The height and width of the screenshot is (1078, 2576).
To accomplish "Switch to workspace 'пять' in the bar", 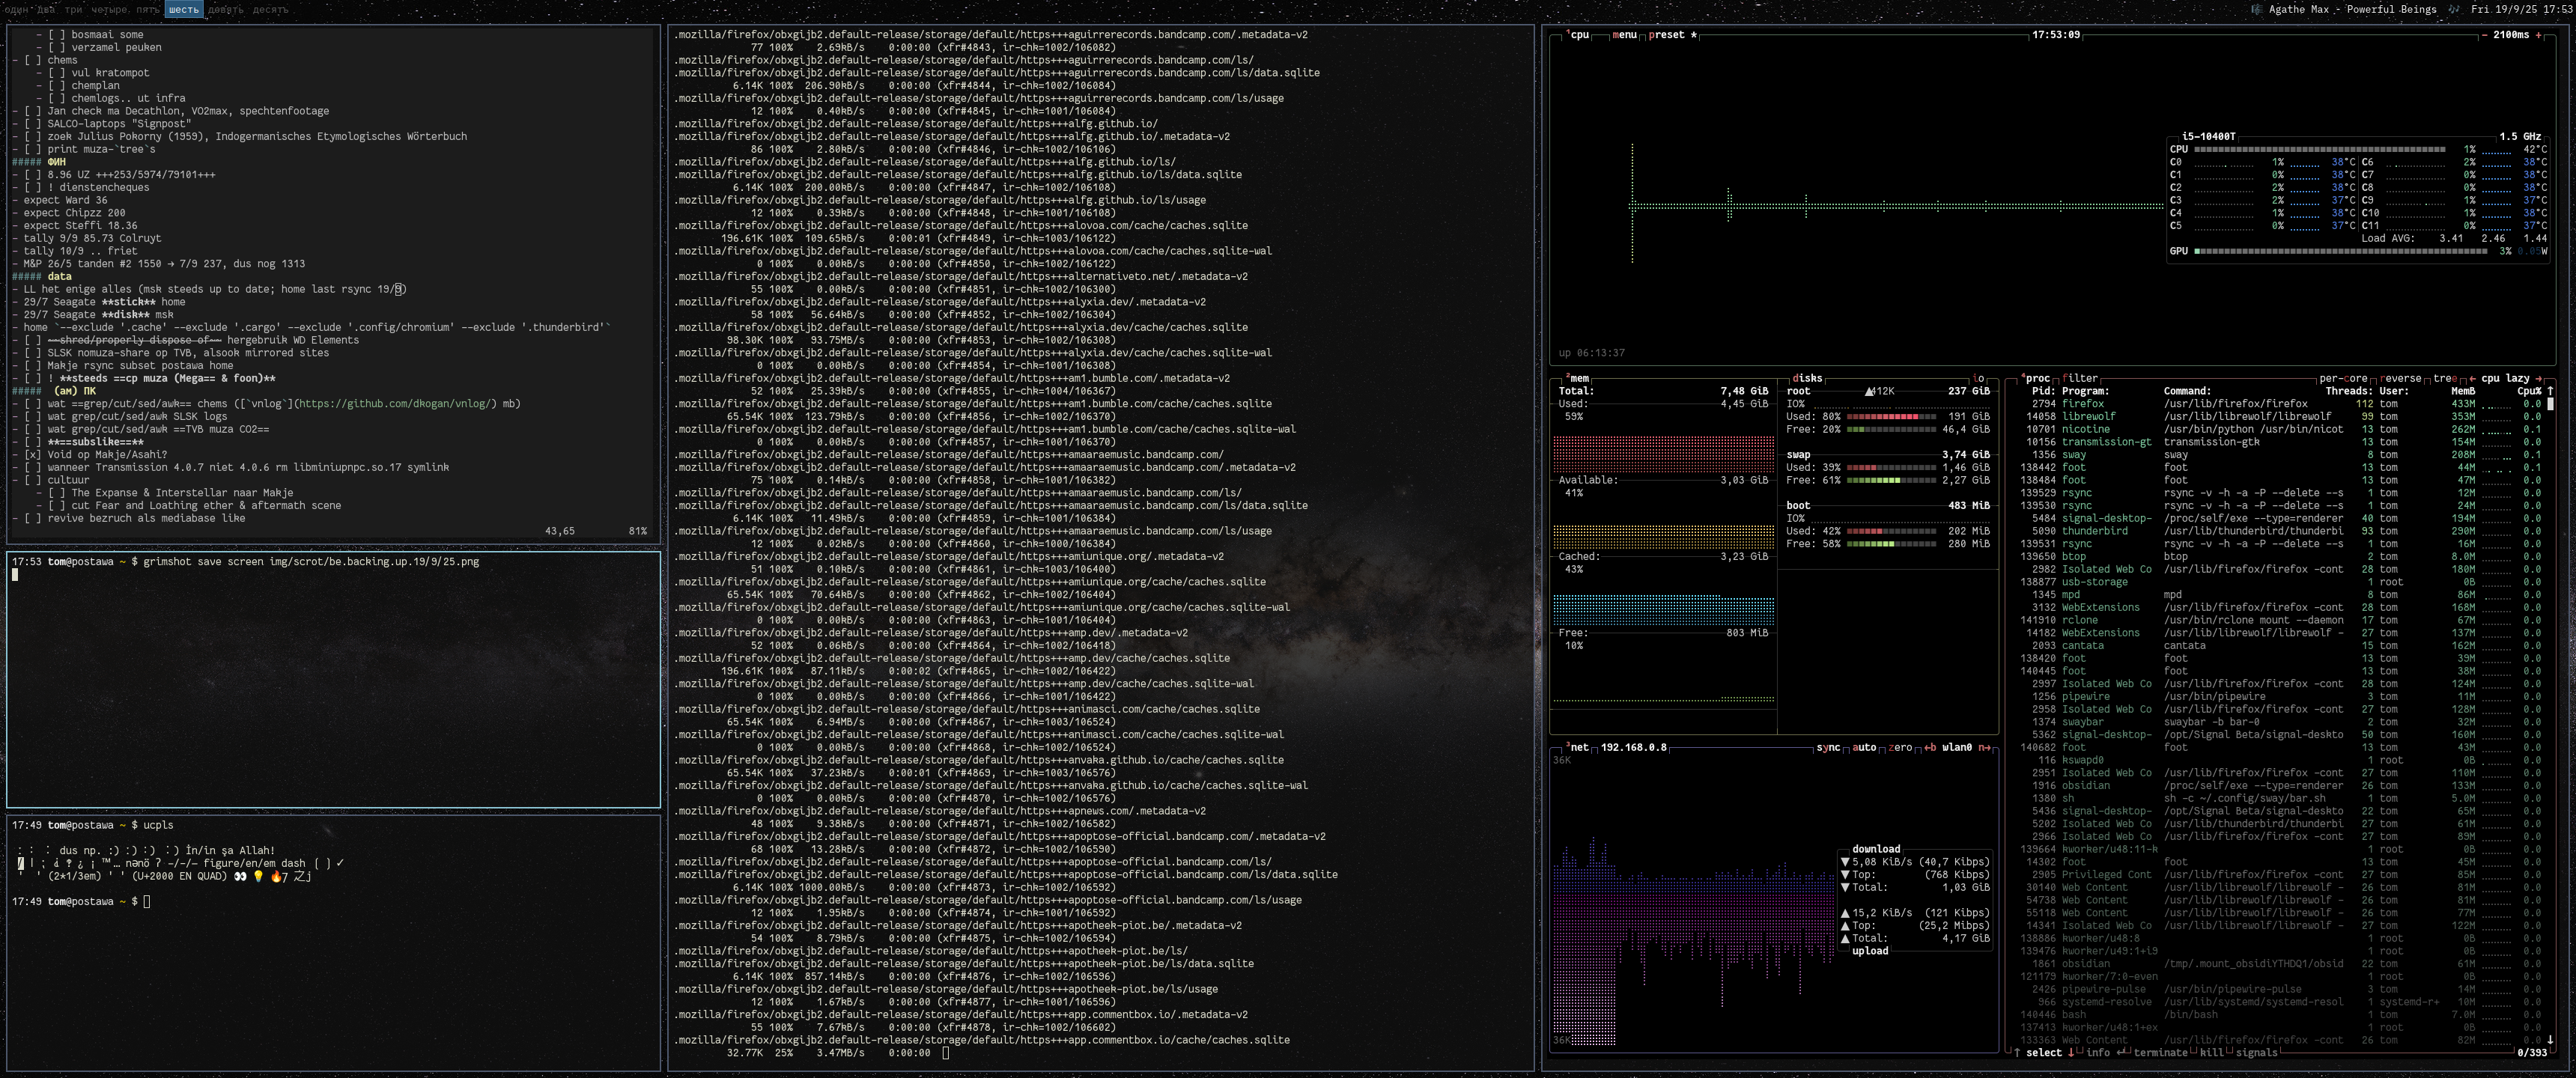I will [x=148, y=10].
